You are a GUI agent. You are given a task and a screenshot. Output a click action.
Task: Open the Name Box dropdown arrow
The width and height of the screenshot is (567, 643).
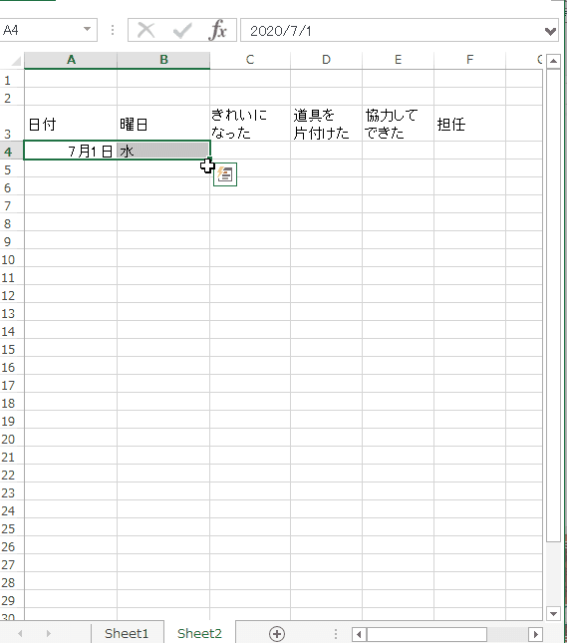87,30
